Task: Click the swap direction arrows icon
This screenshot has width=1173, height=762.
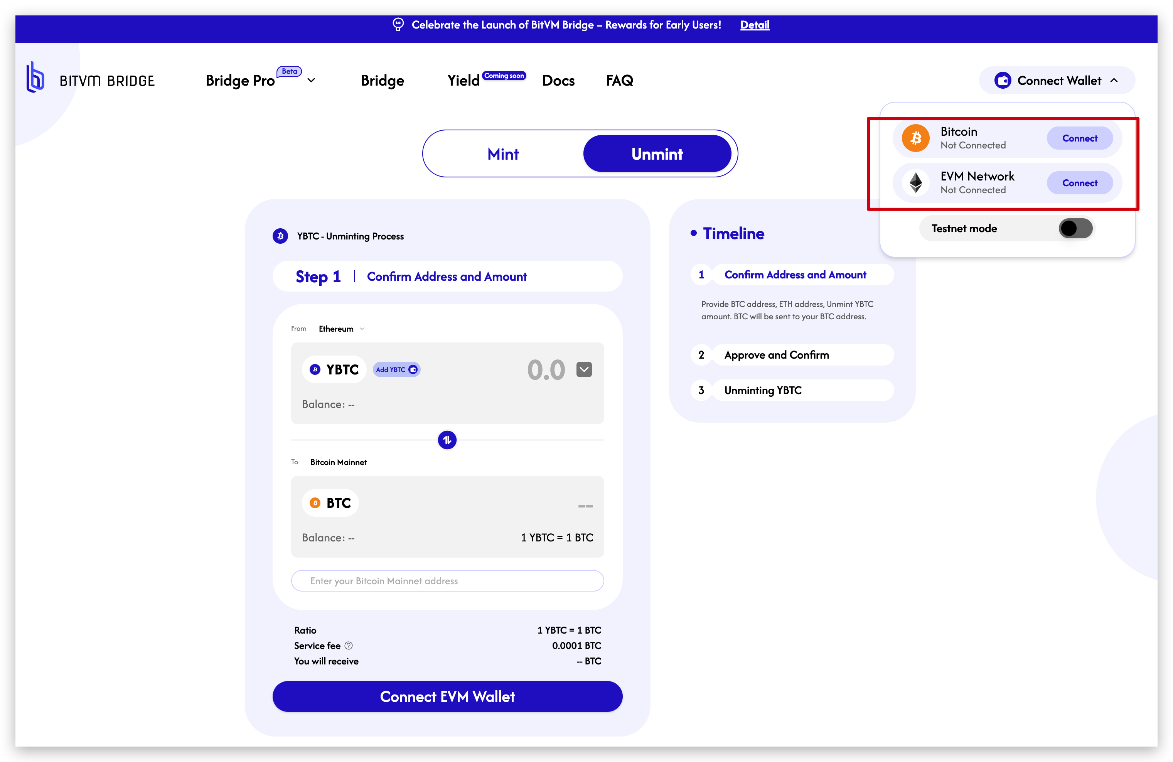Action: [447, 440]
